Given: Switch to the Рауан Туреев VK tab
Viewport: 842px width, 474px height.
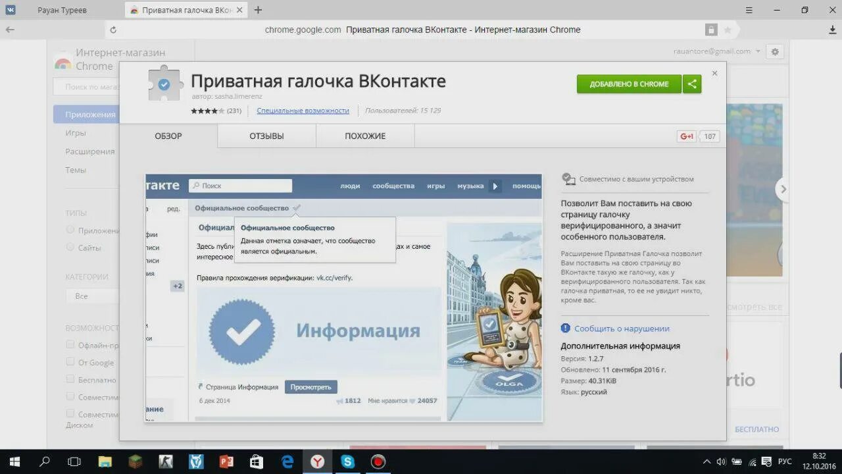Looking at the screenshot, I should pyautogui.click(x=62, y=10).
